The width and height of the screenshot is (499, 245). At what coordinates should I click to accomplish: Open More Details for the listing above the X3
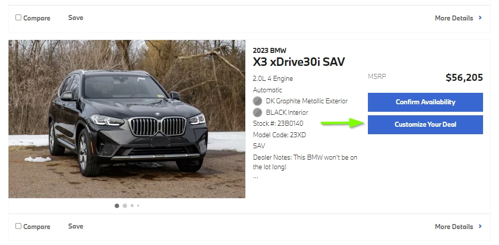point(454,18)
